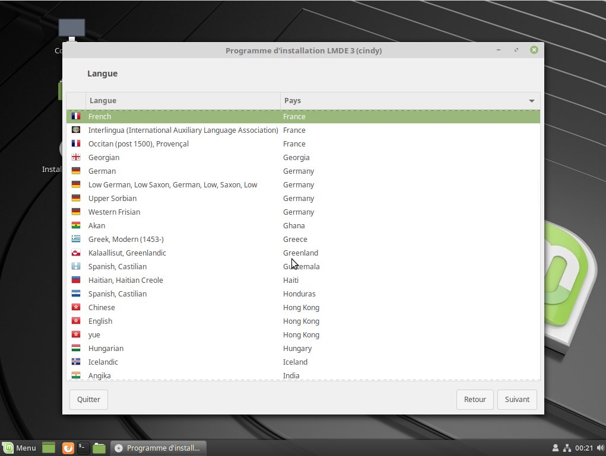Choose the Icelandic language row

[103, 362]
